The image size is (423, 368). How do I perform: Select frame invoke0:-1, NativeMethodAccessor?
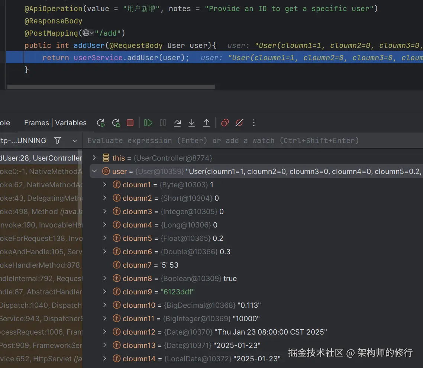coord(41,171)
